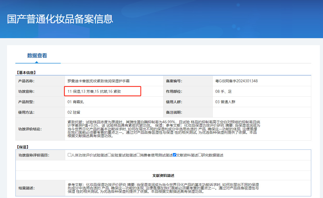Click the 结果简述 summary text
323x198 pixels.
(163, 188)
